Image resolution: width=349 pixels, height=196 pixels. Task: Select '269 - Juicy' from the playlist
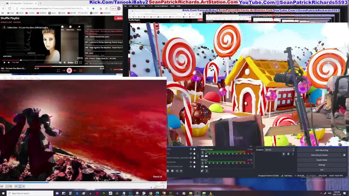pos(104,54)
